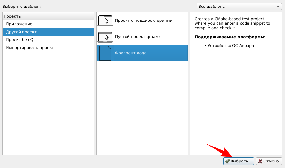Click the CMake-based test project description text
This screenshot has height=168, width=285.
point(232,23)
